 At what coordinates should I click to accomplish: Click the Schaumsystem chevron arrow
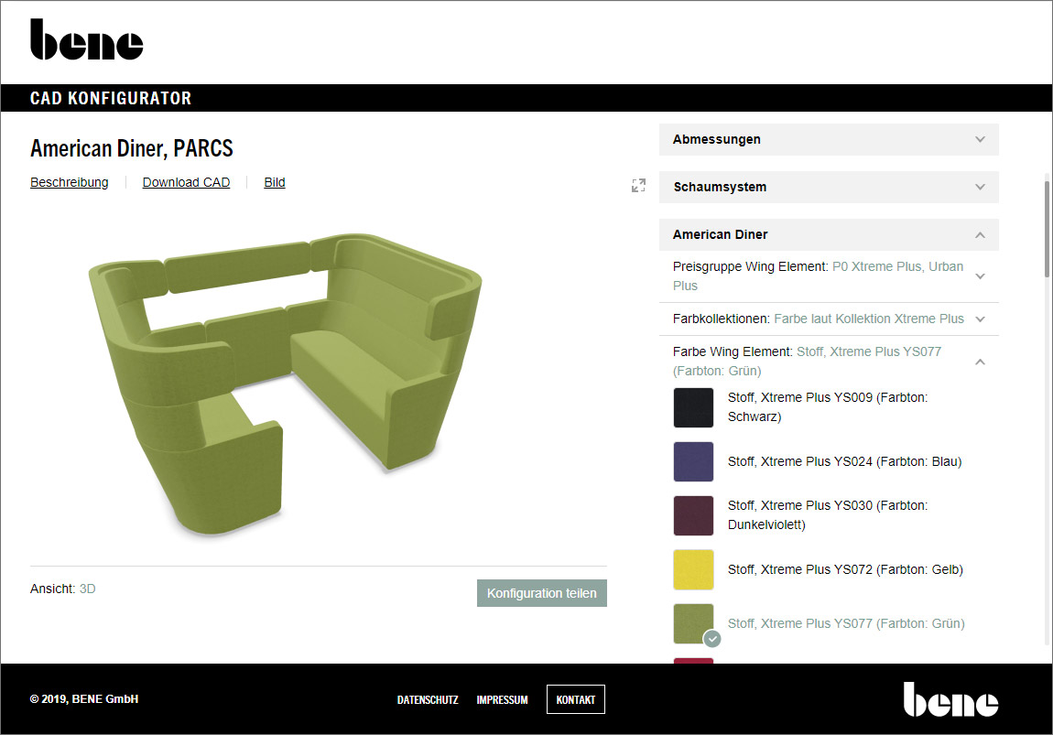tap(980, 188)
